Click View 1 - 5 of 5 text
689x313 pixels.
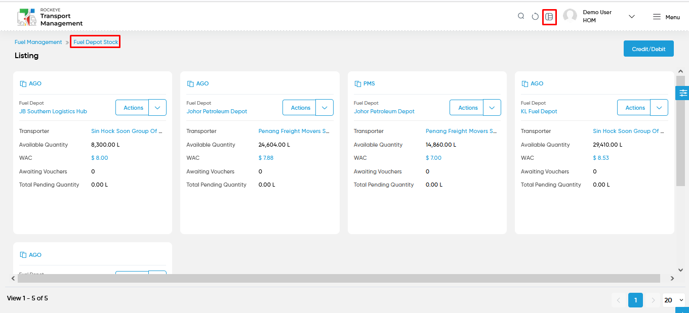point(27,298)
